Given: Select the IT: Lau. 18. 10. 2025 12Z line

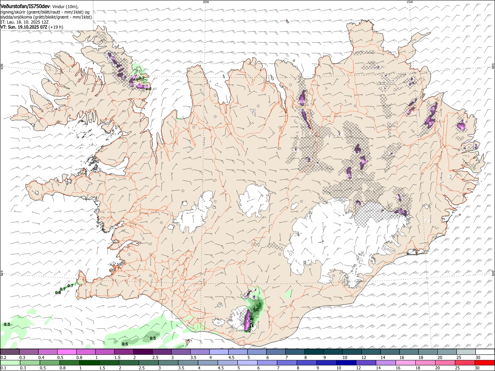Looking at the screenshot, I should coord(24,22).
